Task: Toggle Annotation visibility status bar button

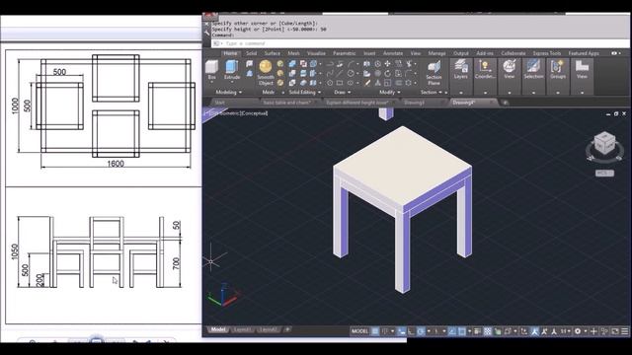Action: point(535,331)
